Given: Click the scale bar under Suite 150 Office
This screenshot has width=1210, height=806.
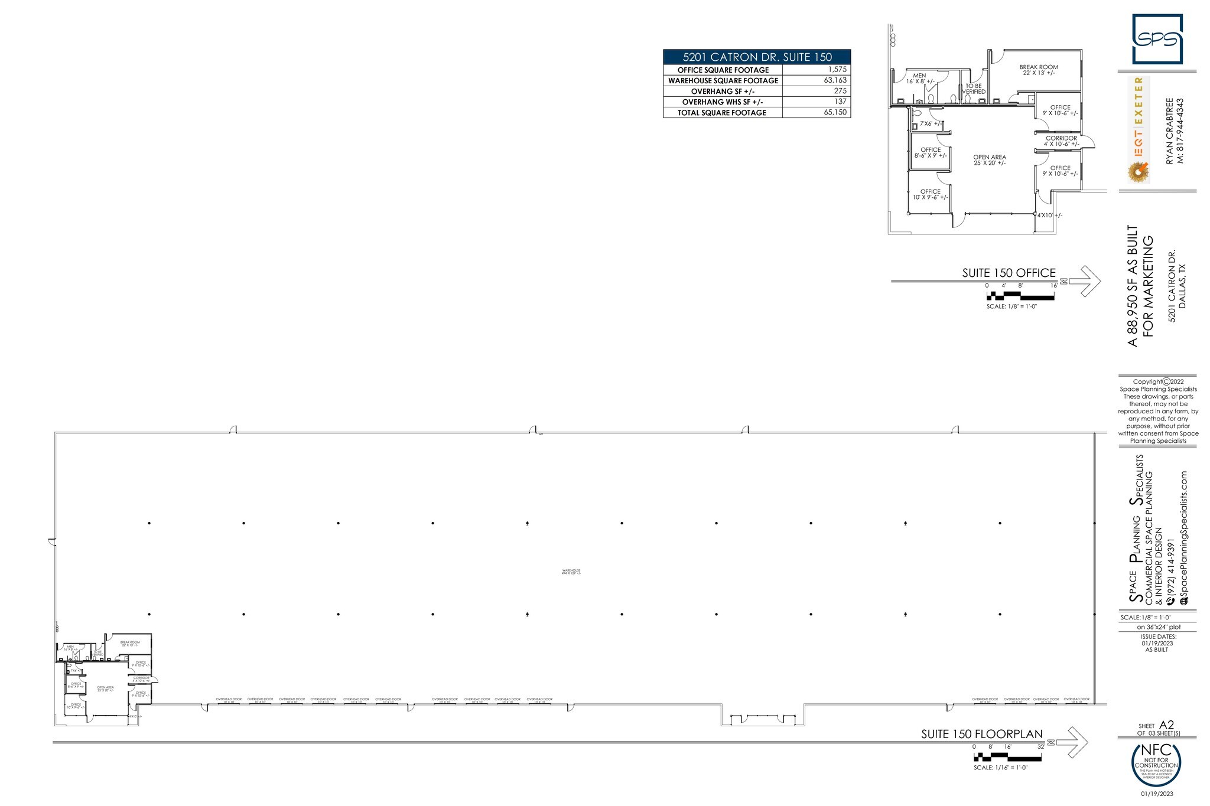Looking at the screenshot, I should click(1020, 296).
